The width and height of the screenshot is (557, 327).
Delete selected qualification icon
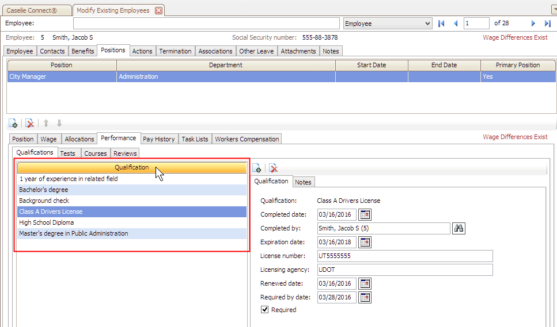point(274,168)
